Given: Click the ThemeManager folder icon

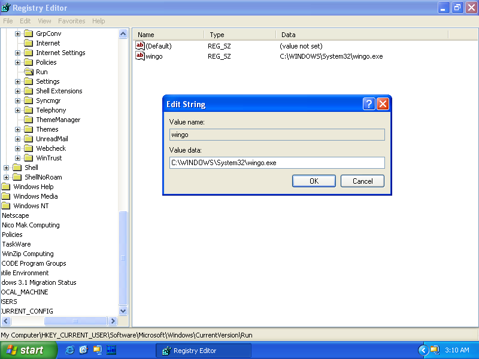Looking at the screenshot, I should point(28,120).
